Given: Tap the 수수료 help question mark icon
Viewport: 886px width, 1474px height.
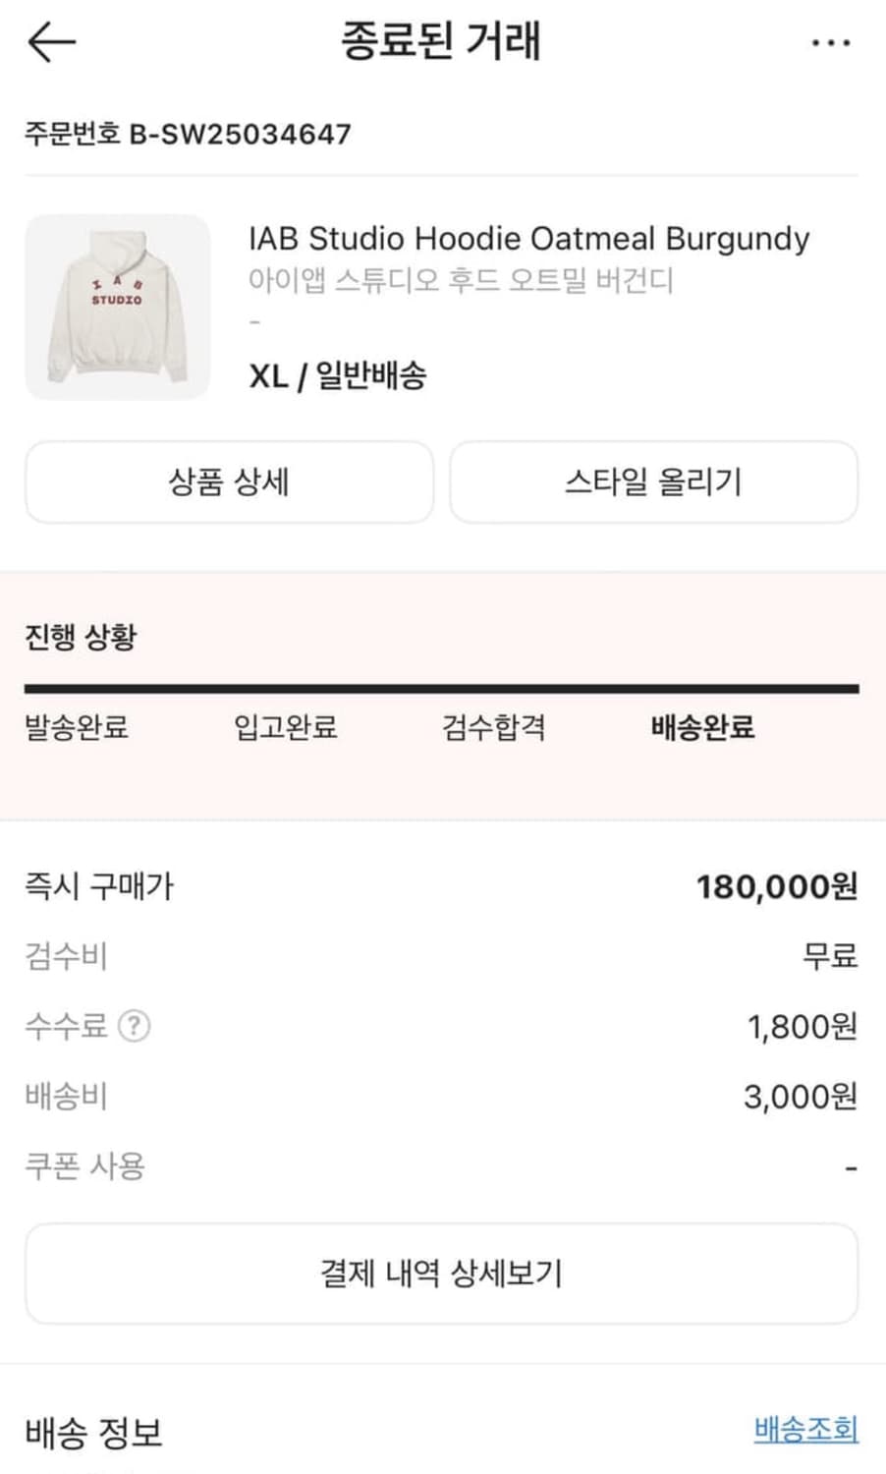Looking at the screenshot, I should coord(134,1026).
